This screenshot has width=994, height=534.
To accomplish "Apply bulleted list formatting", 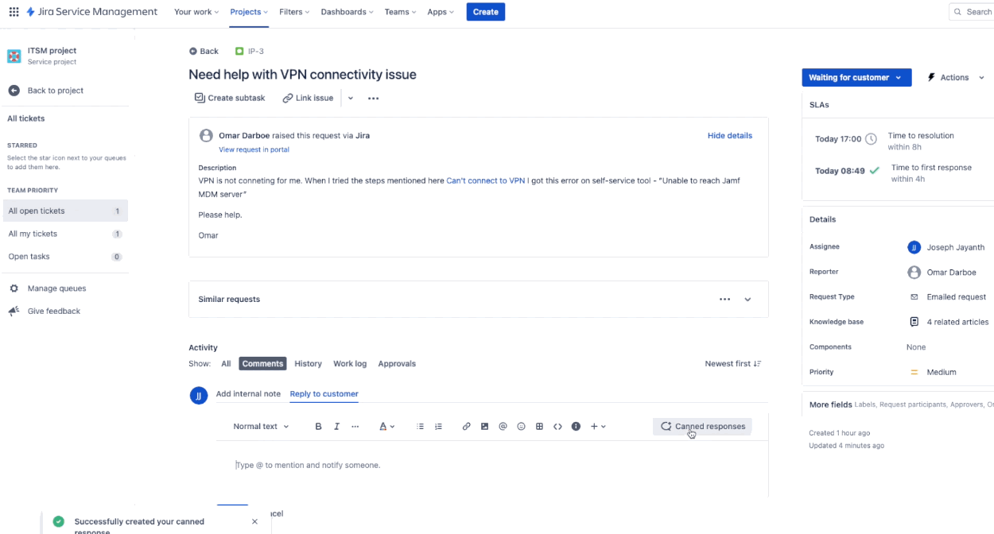I will (x=420, y=426).
